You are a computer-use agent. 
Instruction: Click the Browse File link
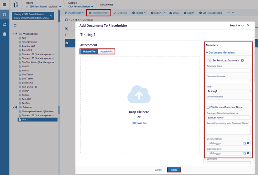point(139,123)
